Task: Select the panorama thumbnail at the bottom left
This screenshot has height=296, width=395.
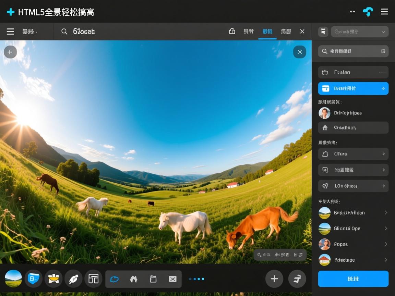Action: pos(13,279)
